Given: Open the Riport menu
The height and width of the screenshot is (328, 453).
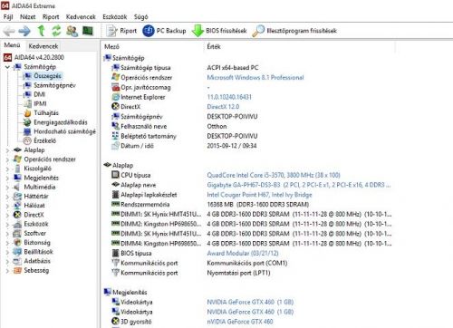Looking at the screenshot, I should click(51, 17).
